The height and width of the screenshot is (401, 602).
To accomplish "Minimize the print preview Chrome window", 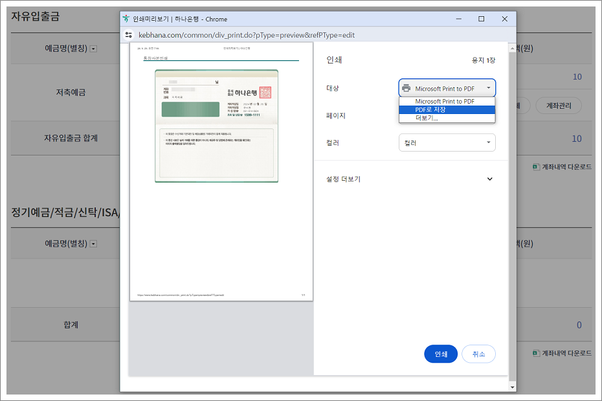I will pos(458,19).
